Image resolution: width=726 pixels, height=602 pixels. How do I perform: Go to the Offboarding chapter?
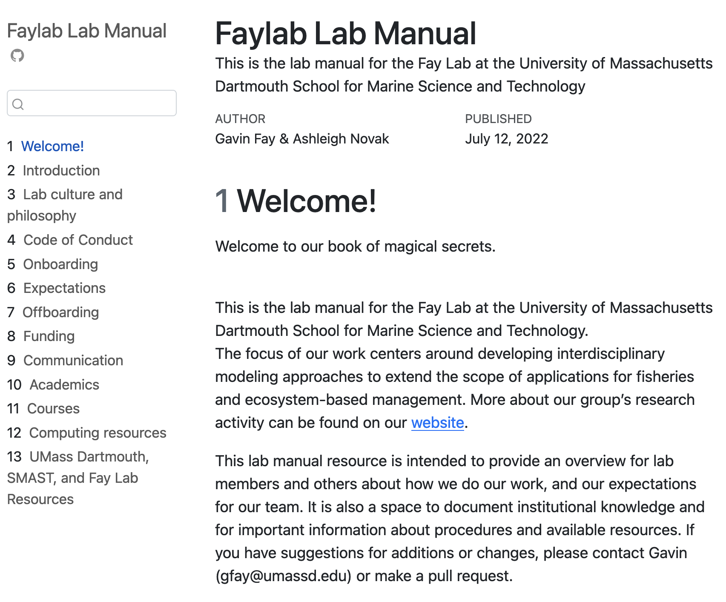click(x=60, y=312)
